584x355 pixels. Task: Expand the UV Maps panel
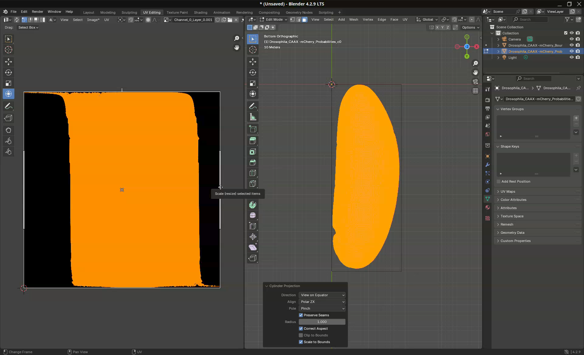[508, 192]
